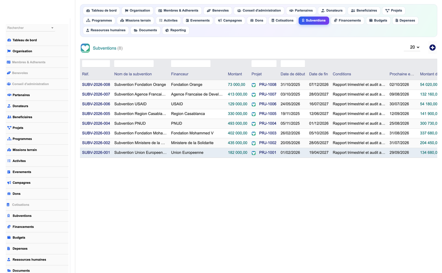Click the Financeur filter input field
The image size is (442, 273).
pyautogui.click(x=191, y=64)
